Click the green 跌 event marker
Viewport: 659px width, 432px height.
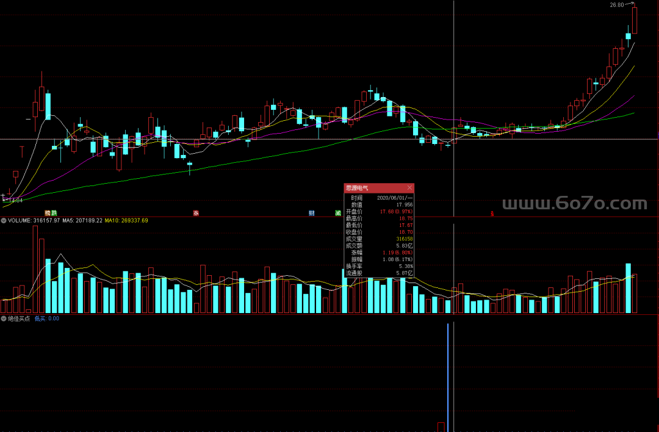click(54, 213)
